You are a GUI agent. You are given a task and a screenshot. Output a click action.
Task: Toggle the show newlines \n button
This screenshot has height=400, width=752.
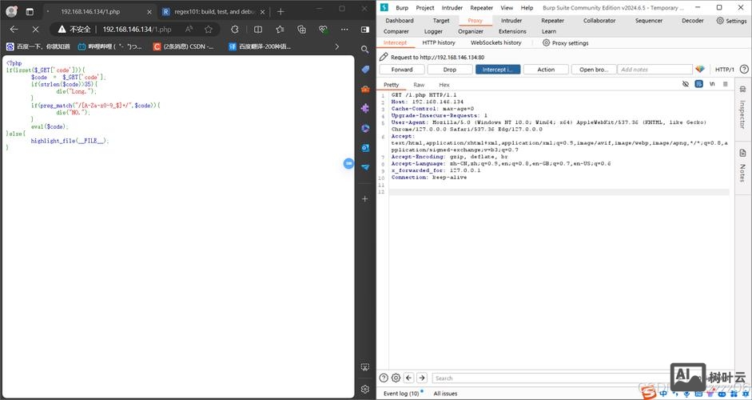(712, 84)
